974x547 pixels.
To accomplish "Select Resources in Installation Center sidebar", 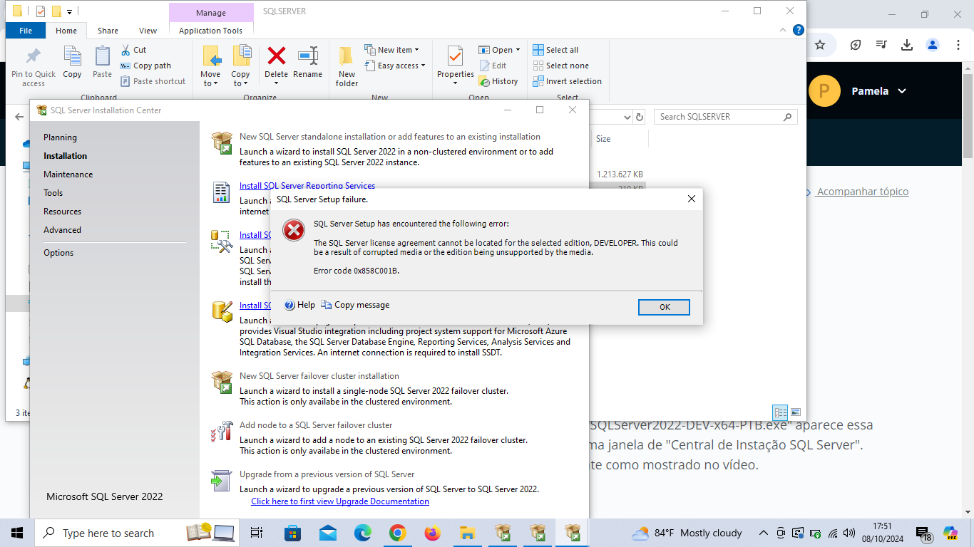I will 62,212.
